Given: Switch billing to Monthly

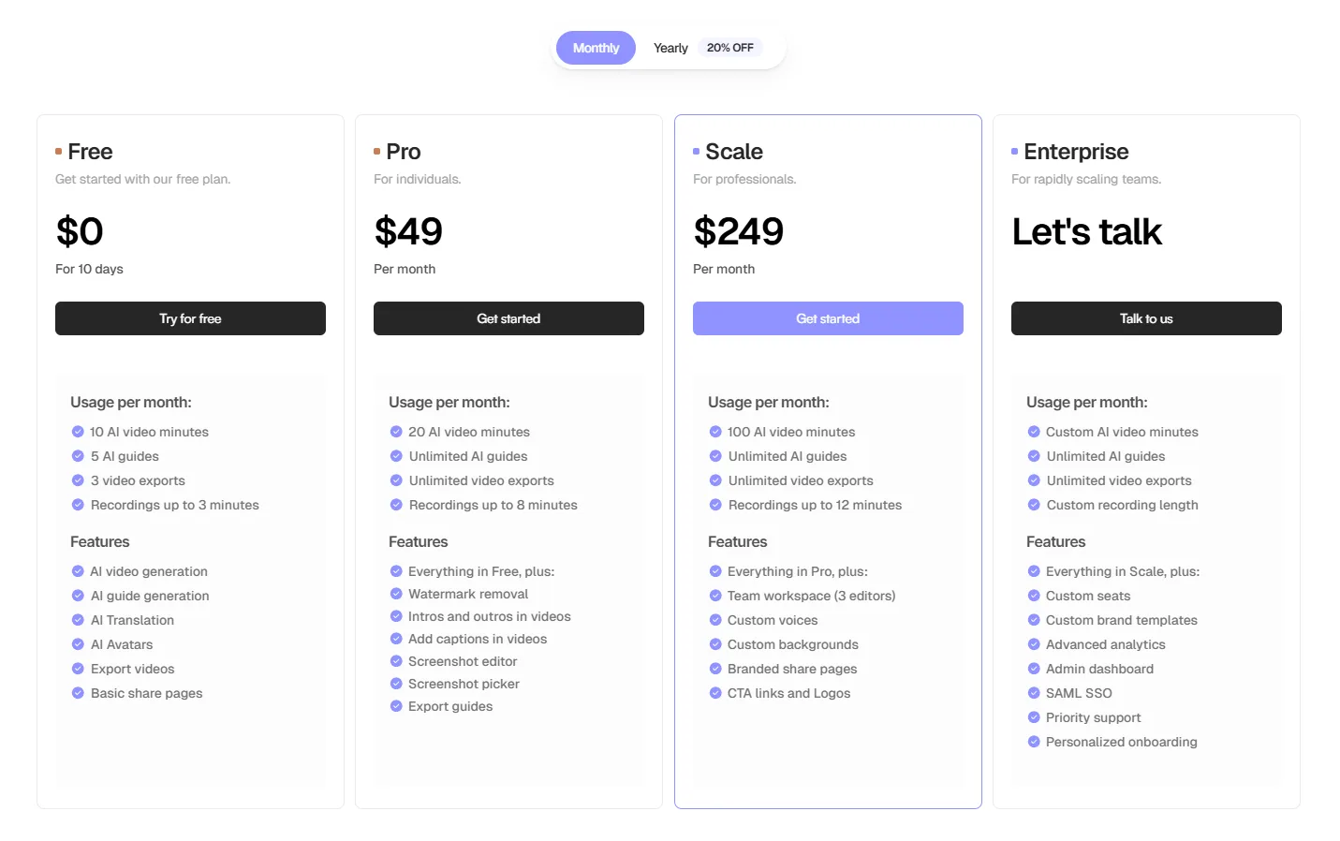Looking at the screenshot, I should pyautogui.click(x=596, y=48).
